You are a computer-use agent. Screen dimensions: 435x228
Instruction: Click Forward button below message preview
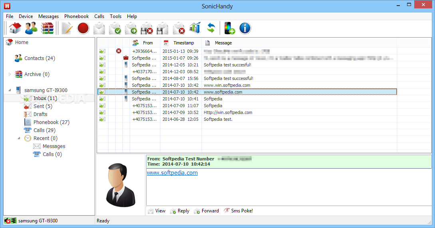207,211
